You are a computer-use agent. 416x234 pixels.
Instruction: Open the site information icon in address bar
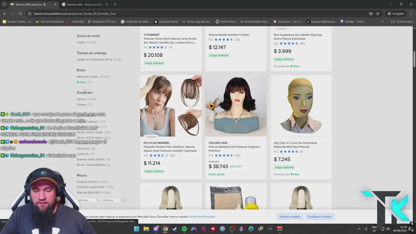[x=30, y=14]
